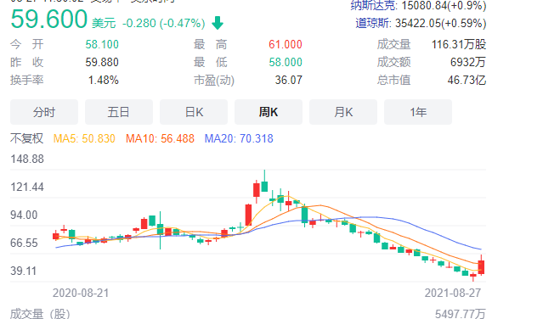This screenshot has height=319, width=543.
Task: Click the market cap 46.73亿
Action: tap(467, 81)
